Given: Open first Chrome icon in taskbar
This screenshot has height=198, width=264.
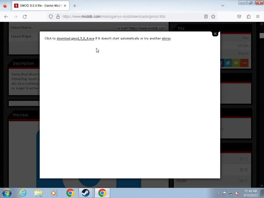Looking at the screenshot, I should [x=70, y=193].
